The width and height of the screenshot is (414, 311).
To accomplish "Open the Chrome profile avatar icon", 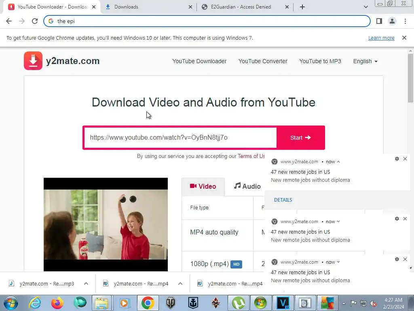I will click(x=392, y=21).
